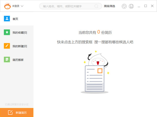Image resolution: width=157 pixels, height=117 pixels.
Task: Click the green document 简历搬家 icon
Action: click(x=7, y=60)
